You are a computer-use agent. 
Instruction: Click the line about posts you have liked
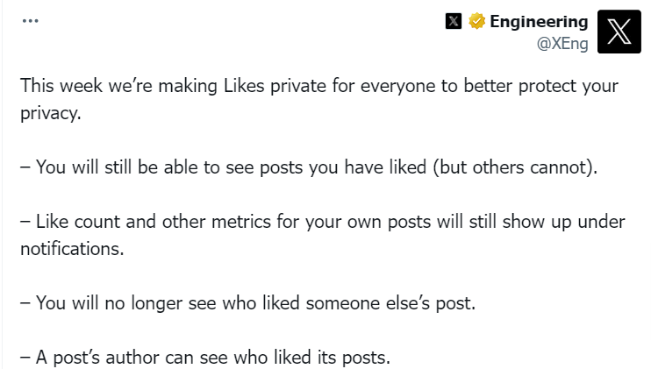tap(309, 167)
